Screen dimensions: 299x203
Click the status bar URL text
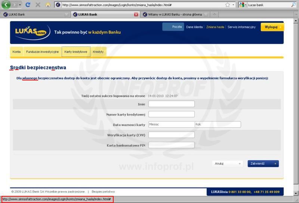click(x=57, y=199)
